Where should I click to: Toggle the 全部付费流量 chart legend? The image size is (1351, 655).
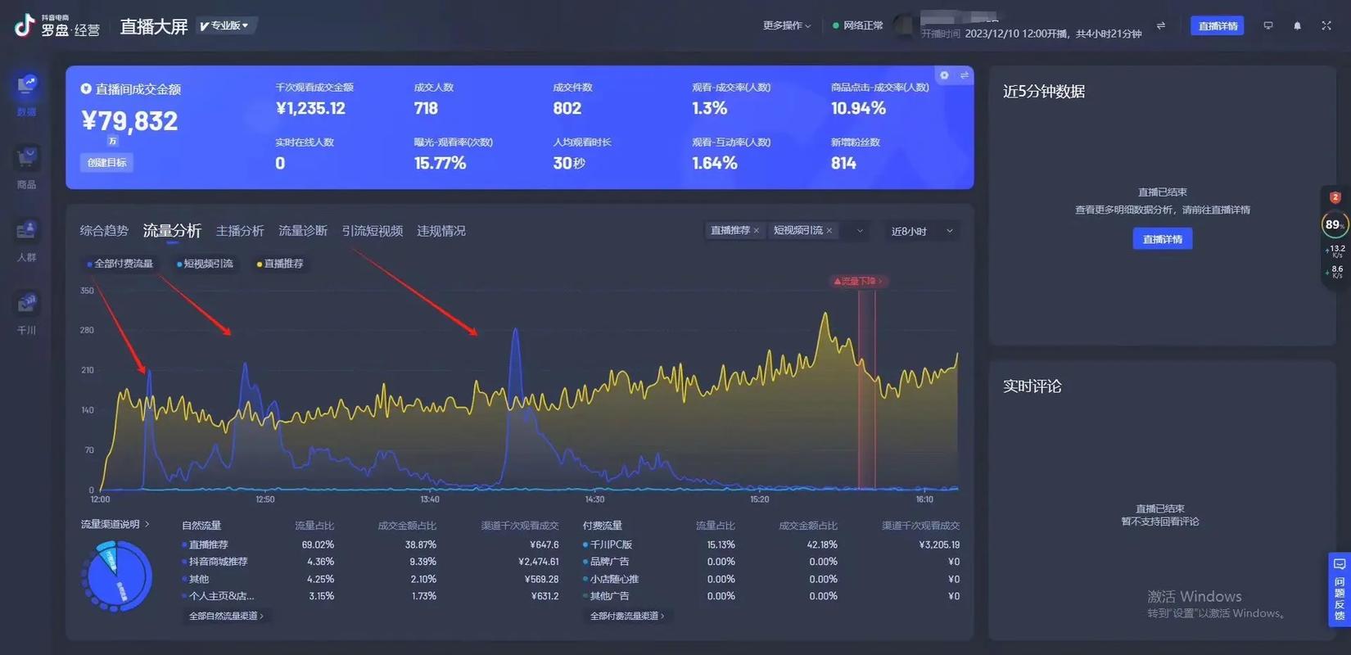120,264
